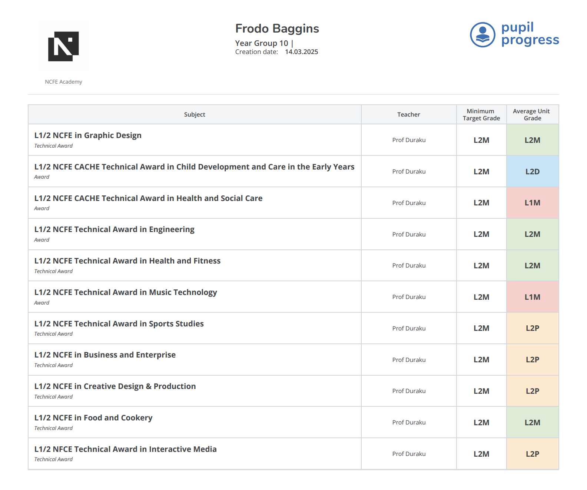Image resolution: width=587 pixels, height=490 pixels.
Task: Click Prof Duraku in Creative Design row
Action: (409, 391)
